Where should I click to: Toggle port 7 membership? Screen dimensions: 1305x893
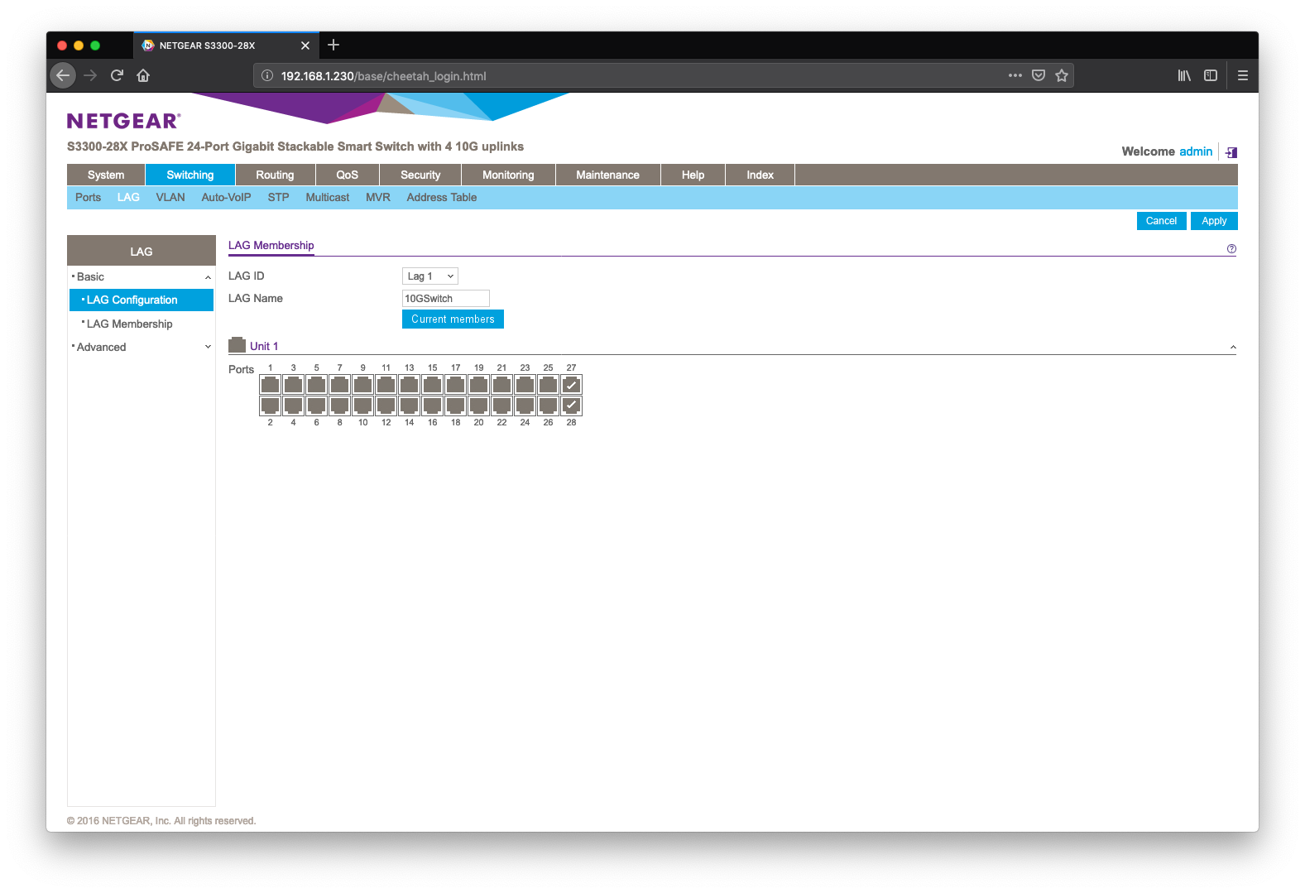coord(339,385)
